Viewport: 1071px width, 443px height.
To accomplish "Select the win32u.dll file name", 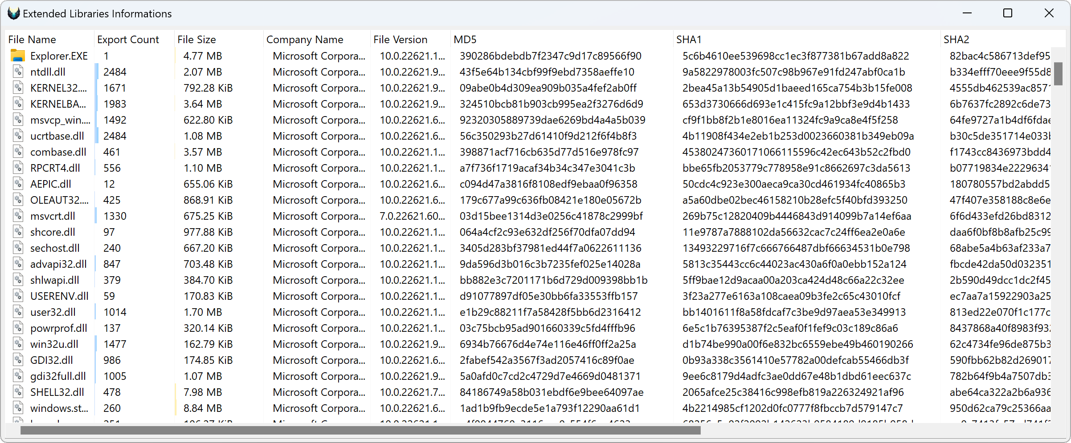I will pyautogui.click(x=54, y=344).
